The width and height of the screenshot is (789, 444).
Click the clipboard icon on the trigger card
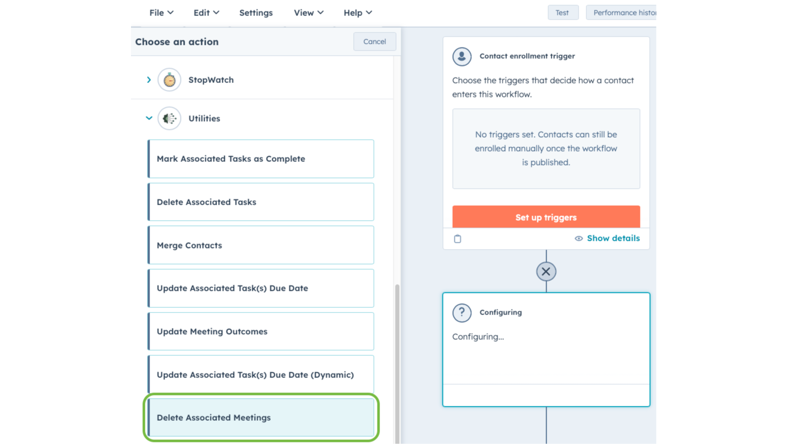(457, 238)
